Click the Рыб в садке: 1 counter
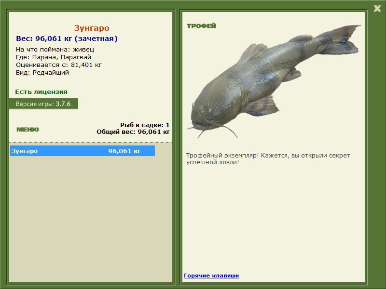The width and height of the screenshot is (386, 289). pyautogui.click(x=145, y=125)
